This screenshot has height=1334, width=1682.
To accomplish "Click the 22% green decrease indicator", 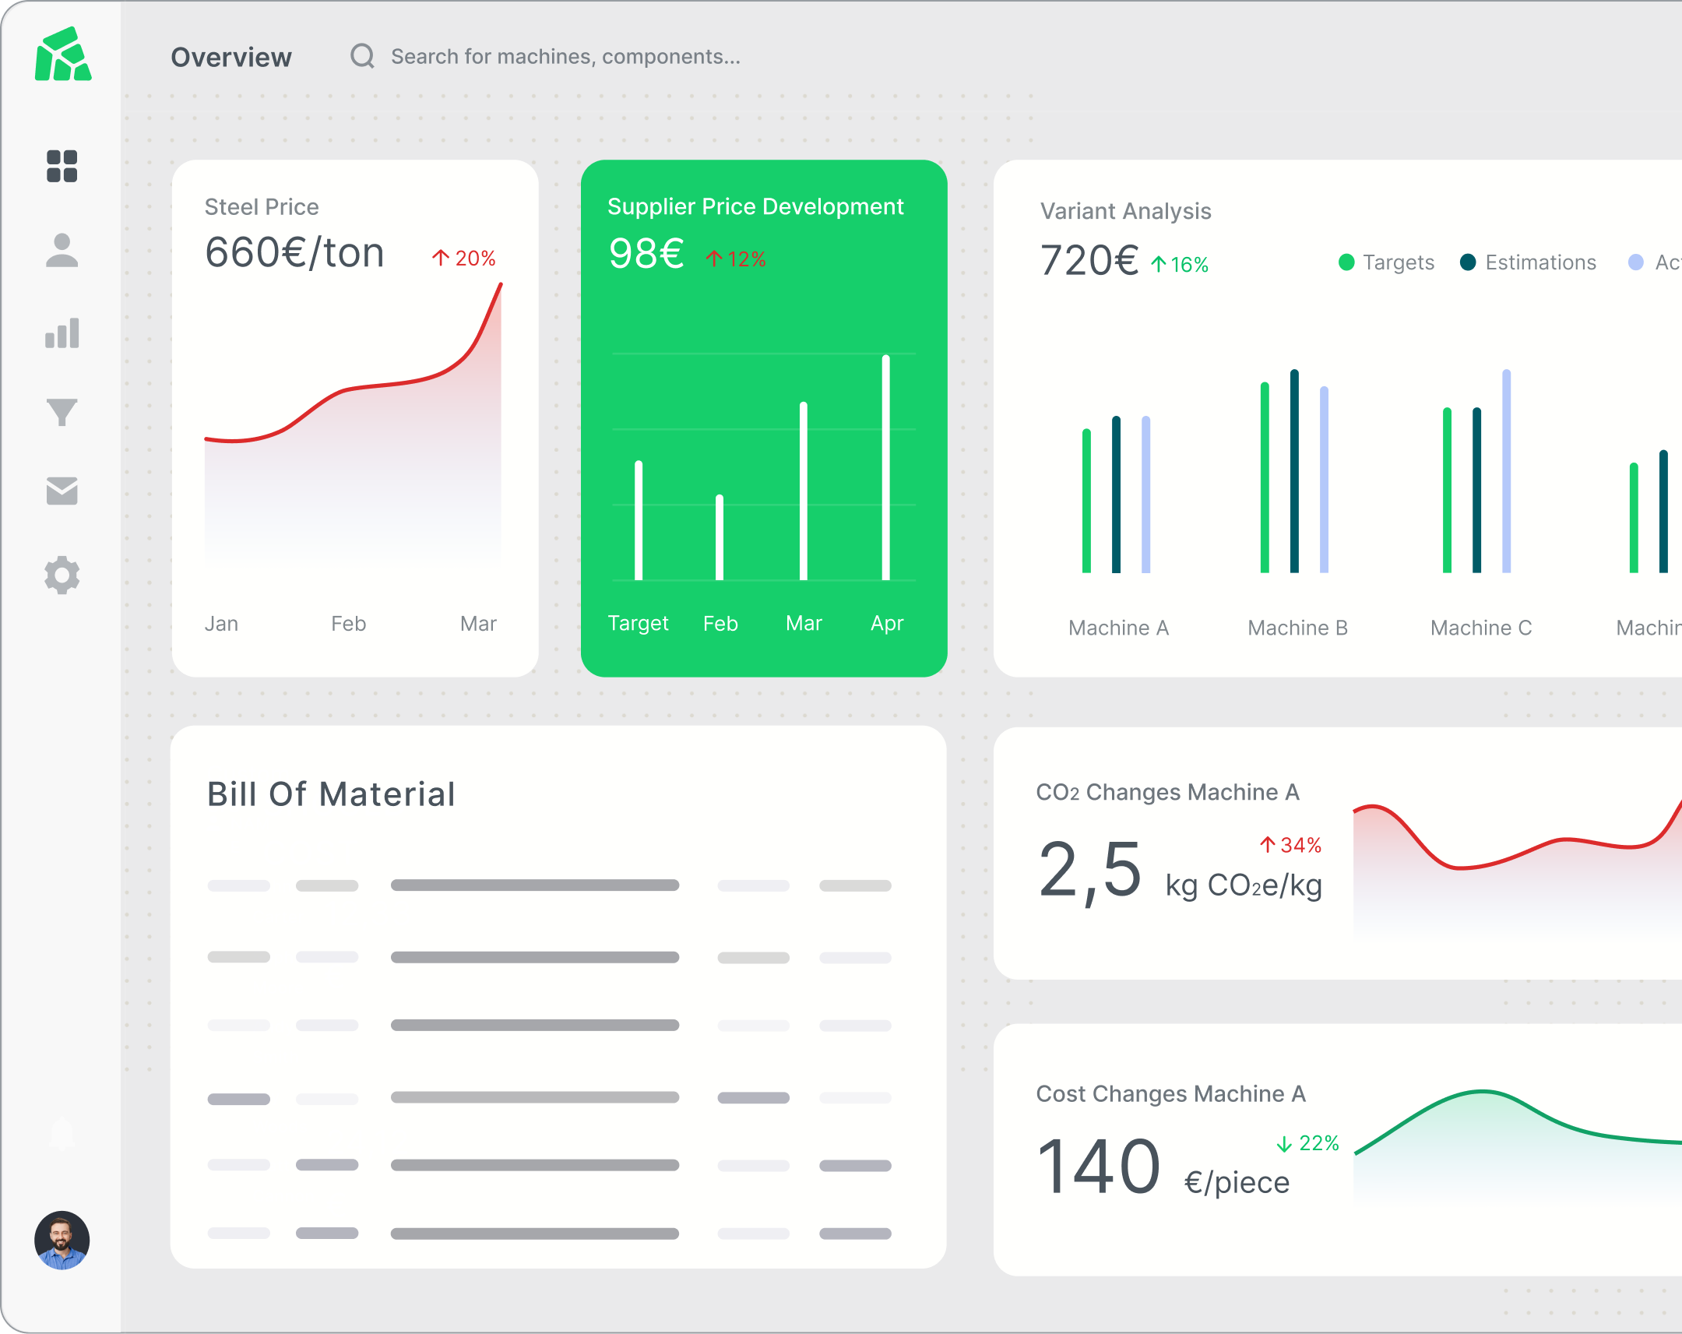I will 1307,1144.
